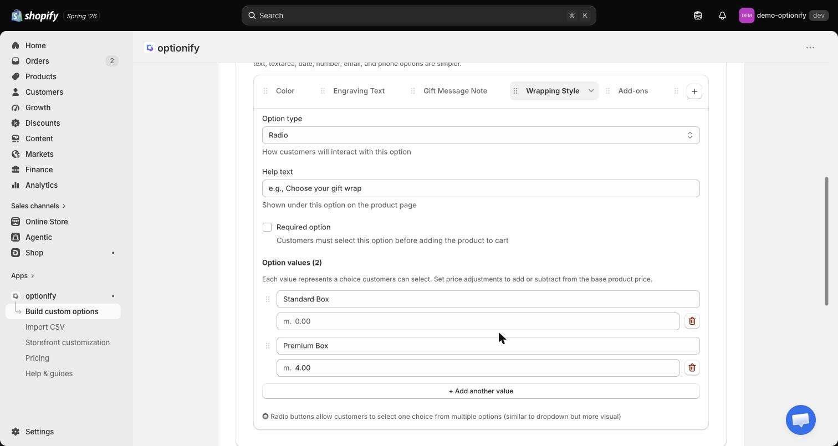The image size is (838, 446).
Task: Open the notifications bell
Action: (x=722, y=16)
